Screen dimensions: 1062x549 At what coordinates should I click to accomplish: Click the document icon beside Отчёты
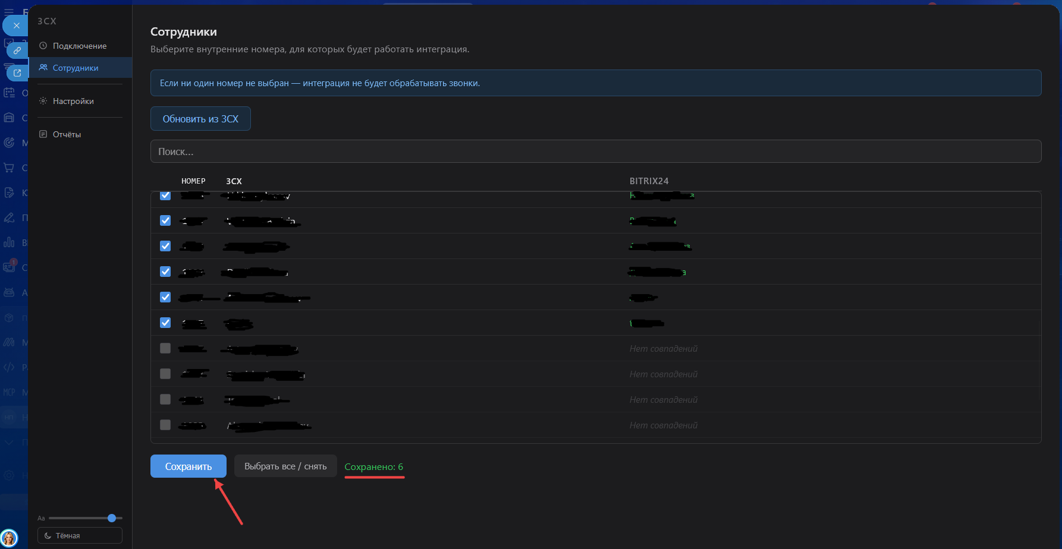tap(43, 134)
